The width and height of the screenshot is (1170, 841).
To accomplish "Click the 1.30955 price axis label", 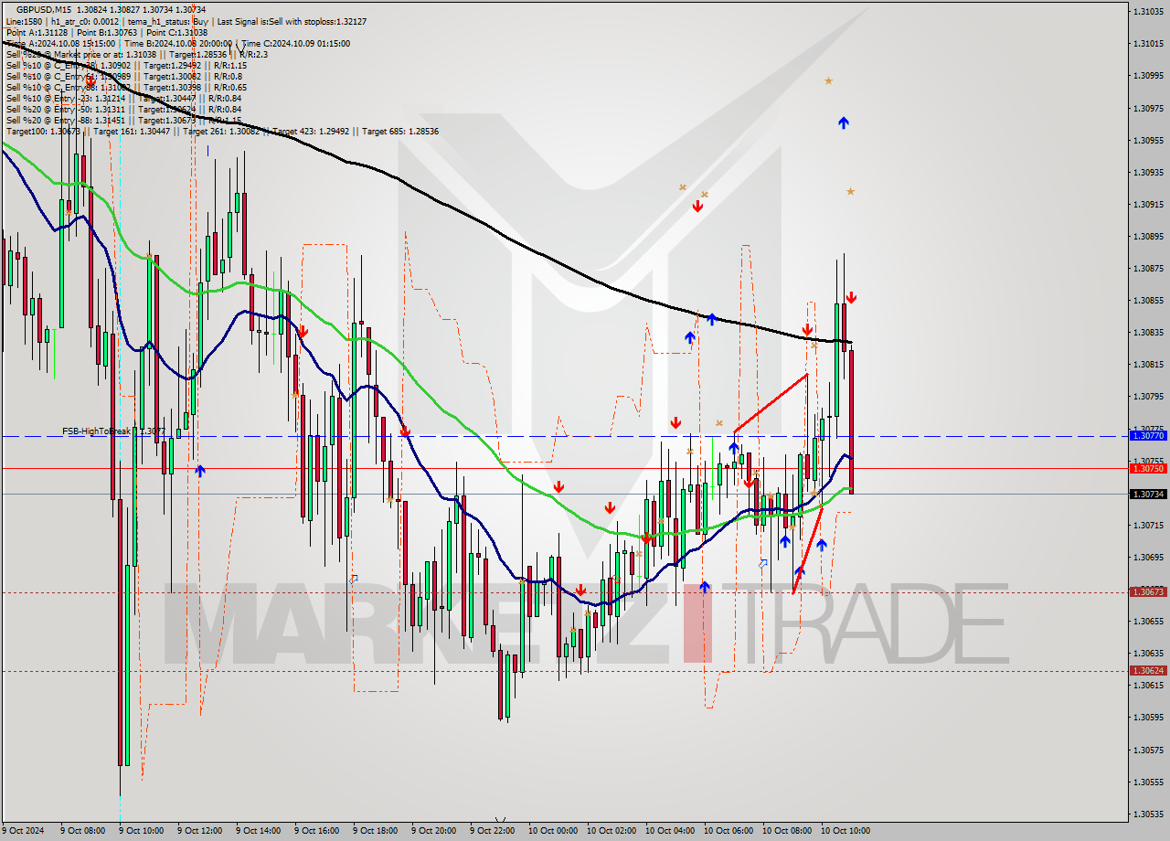I will point(1148,140).
